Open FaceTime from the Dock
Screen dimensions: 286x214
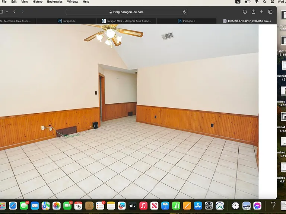67,206
